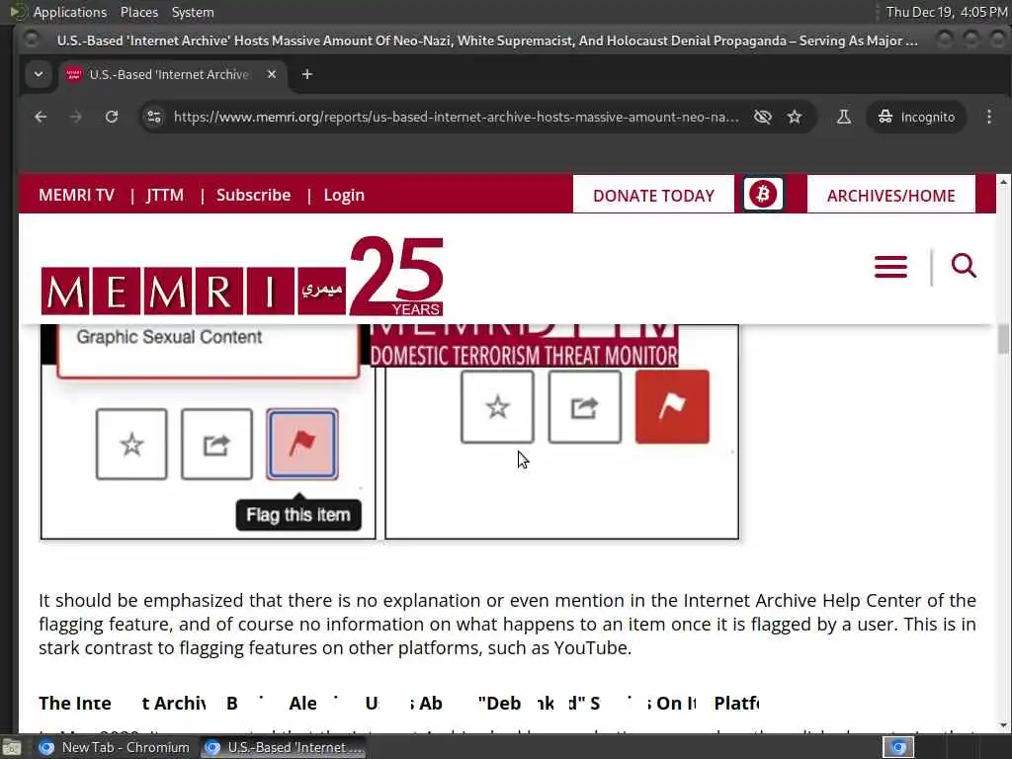The height and width of the screenshot is (759, 1012).
Task: Go back using the browser back arrow
Action: 41,117
